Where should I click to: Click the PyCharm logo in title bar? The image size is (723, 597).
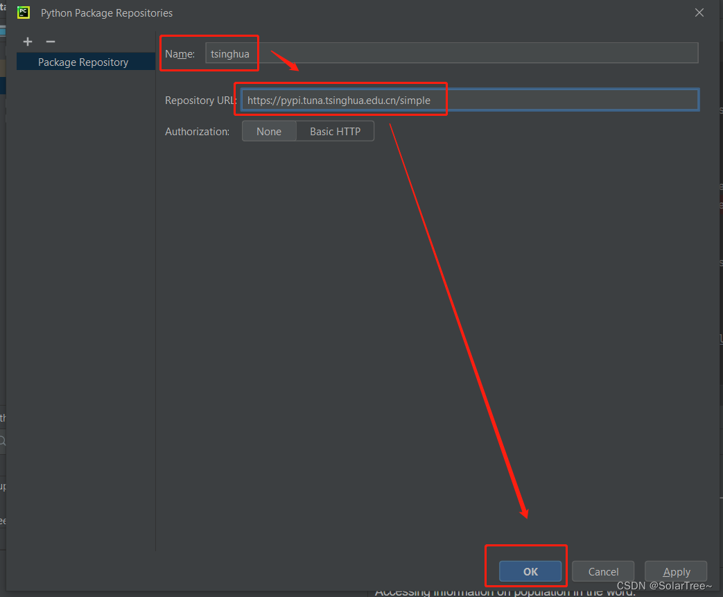(x=24, y=12)
